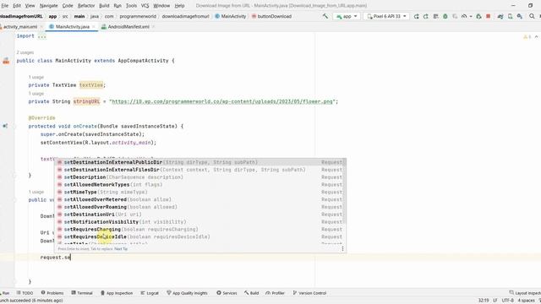The image size is (541, 304).
Task: Close the AndroidManifest.xml tab
Action: click(153, 26)
